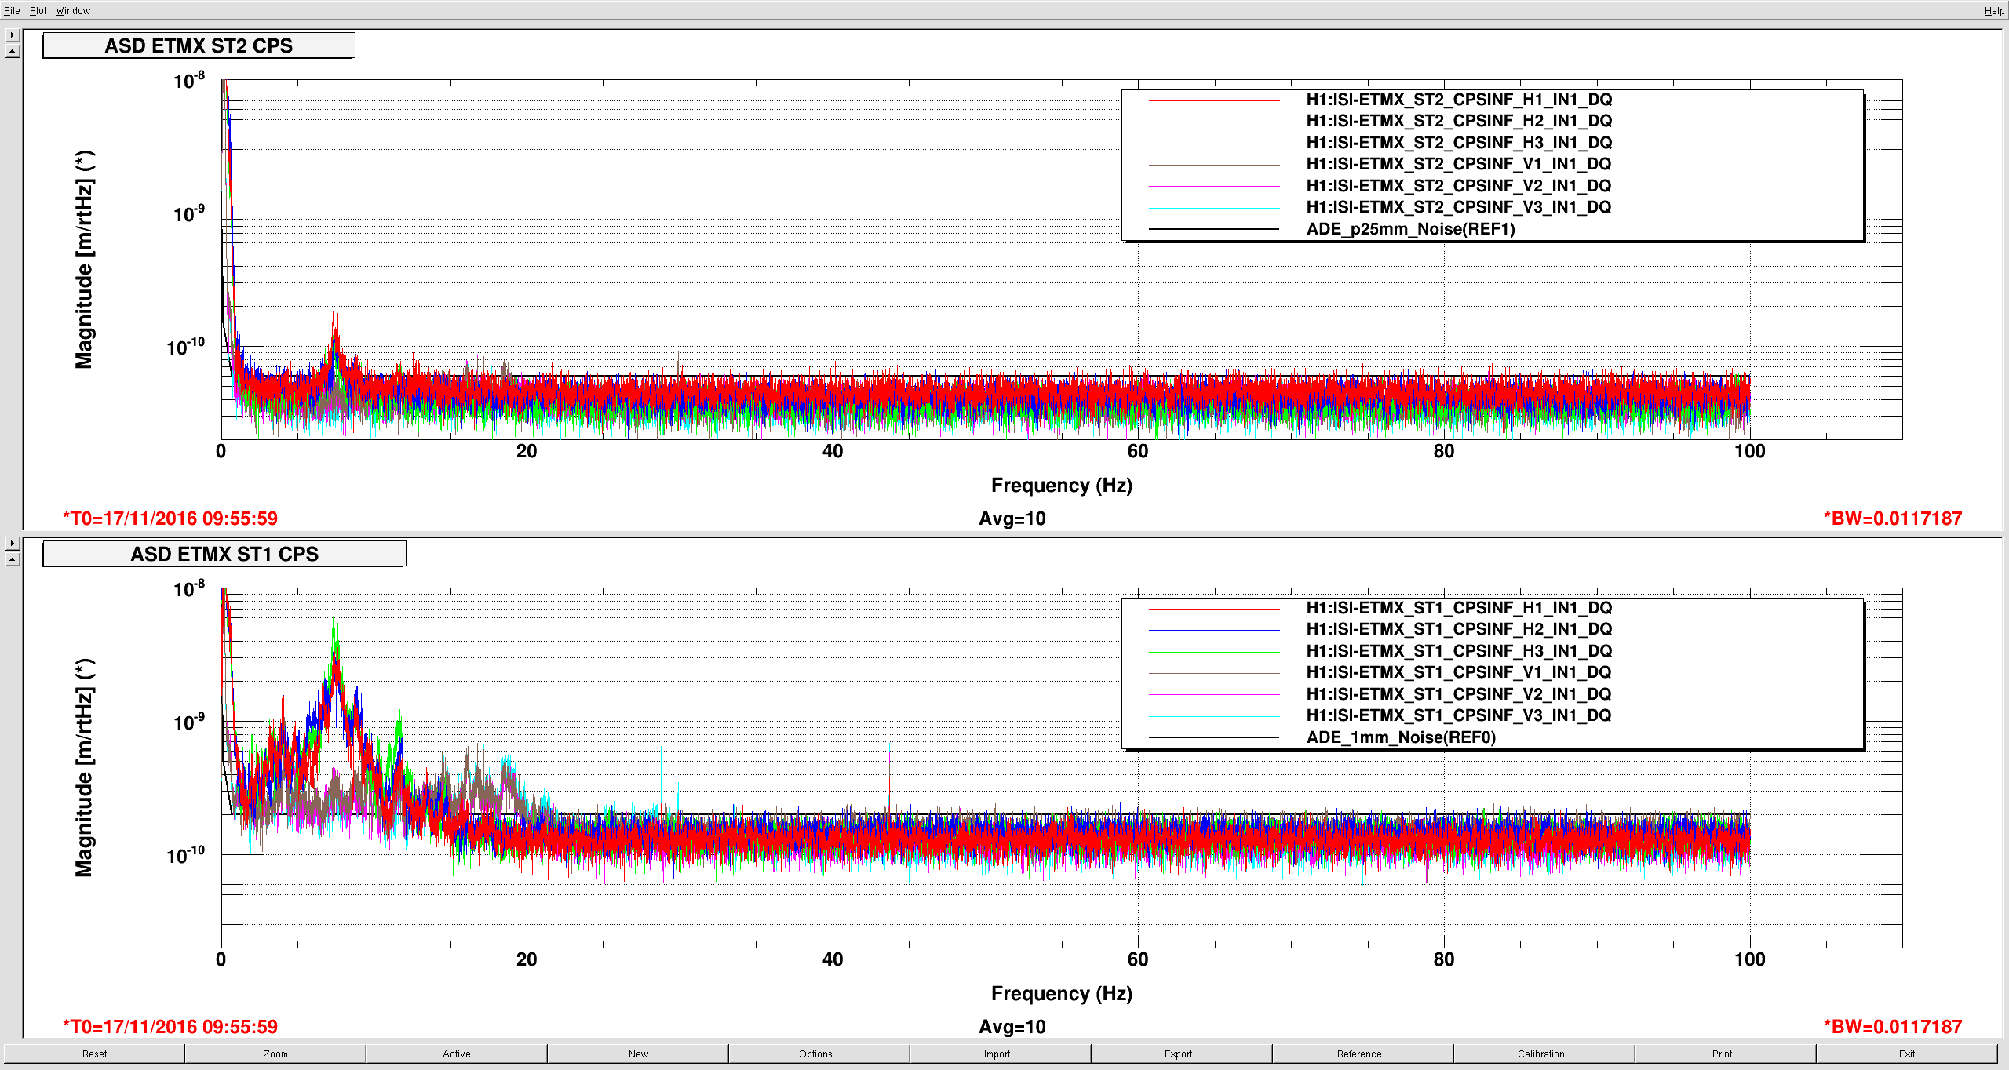Click legend entry ST1_CPSINF_V3_IN1_DQ
Screen dimensions: 2009x1070
click(1459, 715)
